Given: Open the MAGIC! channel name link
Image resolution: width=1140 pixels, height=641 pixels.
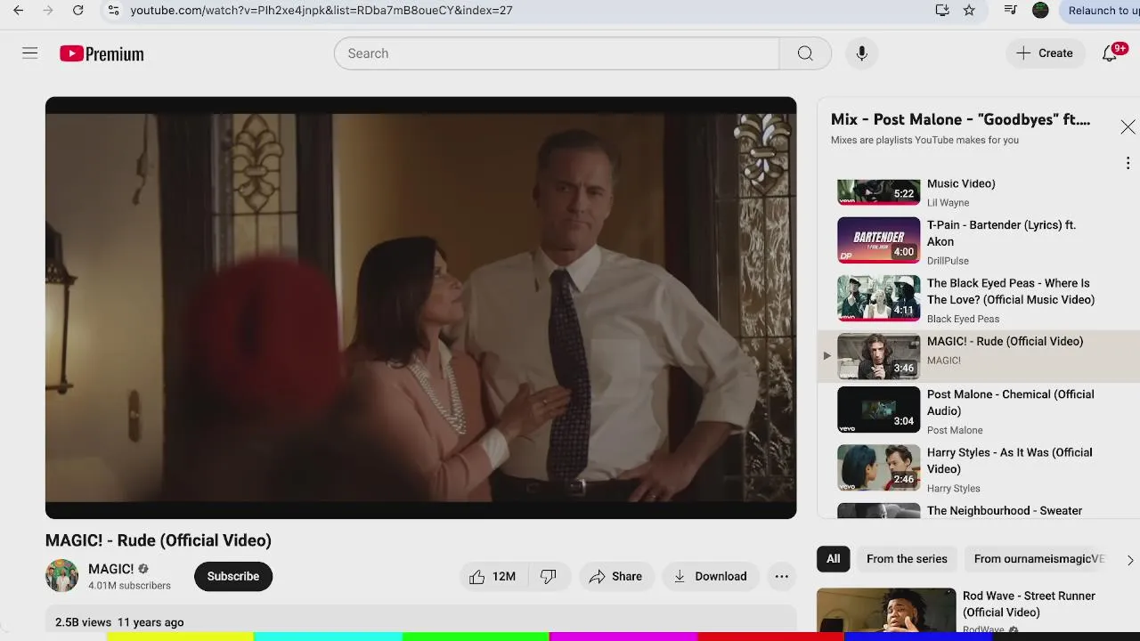Looking at the screenshot, I should coord(110,569).
